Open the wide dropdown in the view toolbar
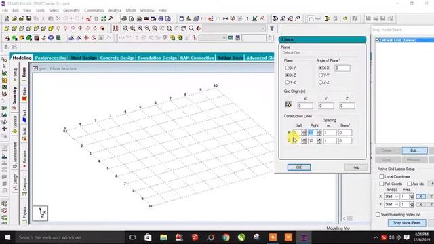 [x=234, y=28]
